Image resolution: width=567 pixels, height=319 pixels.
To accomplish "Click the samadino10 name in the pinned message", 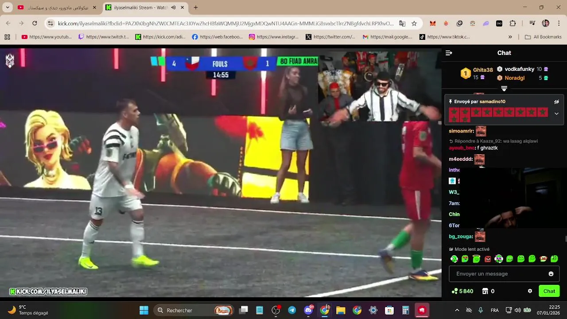I will pyautogui.click(x=492, y=102).
